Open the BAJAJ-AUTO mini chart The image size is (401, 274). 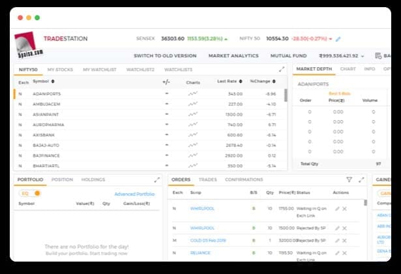click(x=193, y=145)
